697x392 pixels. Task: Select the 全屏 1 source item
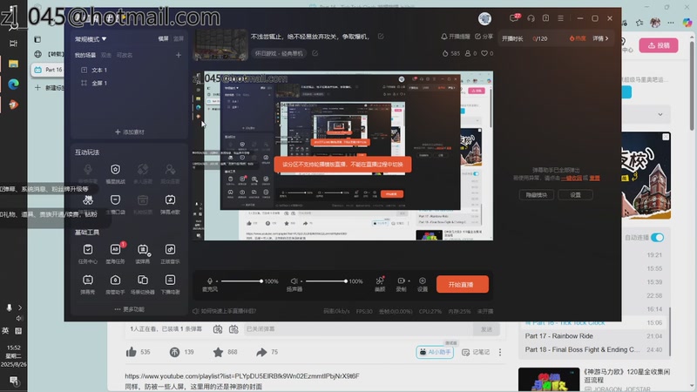pos(99,83)
